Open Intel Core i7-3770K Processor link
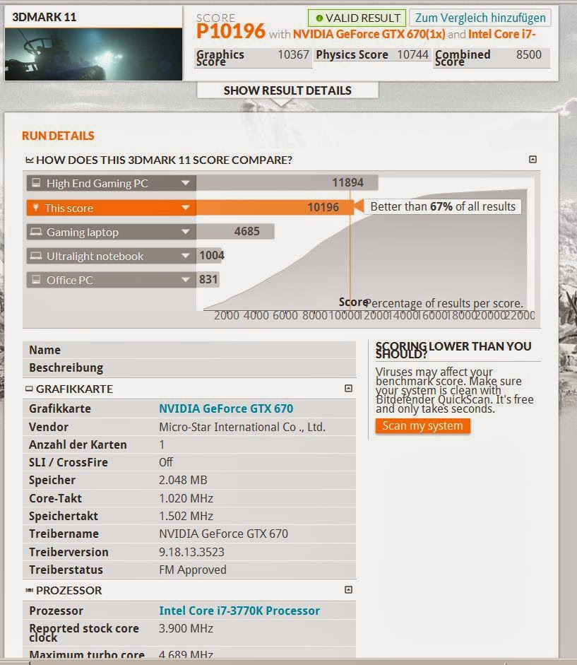The image size is (577, 665). pyautogui.click(x=239, y=611)
